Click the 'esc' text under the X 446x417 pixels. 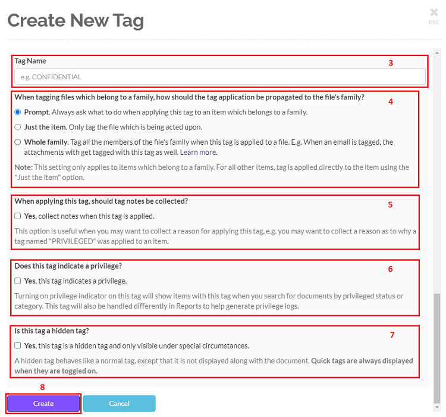(434, 22)
